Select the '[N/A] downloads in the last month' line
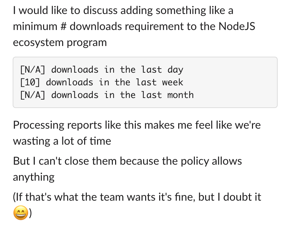Viewport: 281px width, 226px height. point(107,95)
